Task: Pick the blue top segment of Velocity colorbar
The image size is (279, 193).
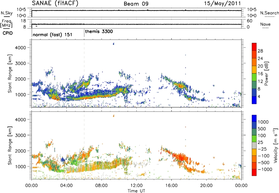Action: point(254,118)
